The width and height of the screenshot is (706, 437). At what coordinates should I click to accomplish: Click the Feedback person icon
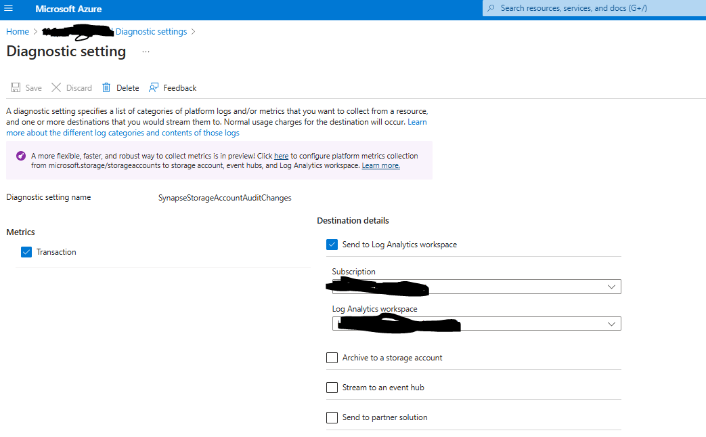154,87
